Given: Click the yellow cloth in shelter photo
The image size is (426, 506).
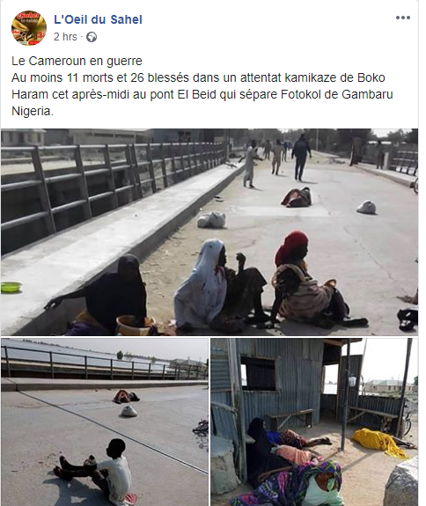Looking at the screenshot, I should (378, 442).
